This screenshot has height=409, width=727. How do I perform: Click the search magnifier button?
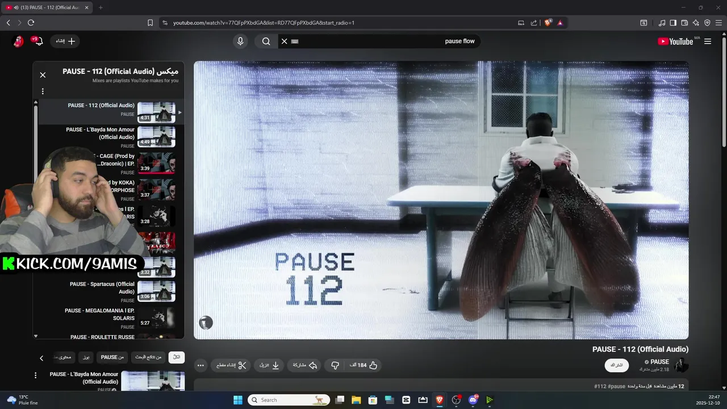[266, 41]
